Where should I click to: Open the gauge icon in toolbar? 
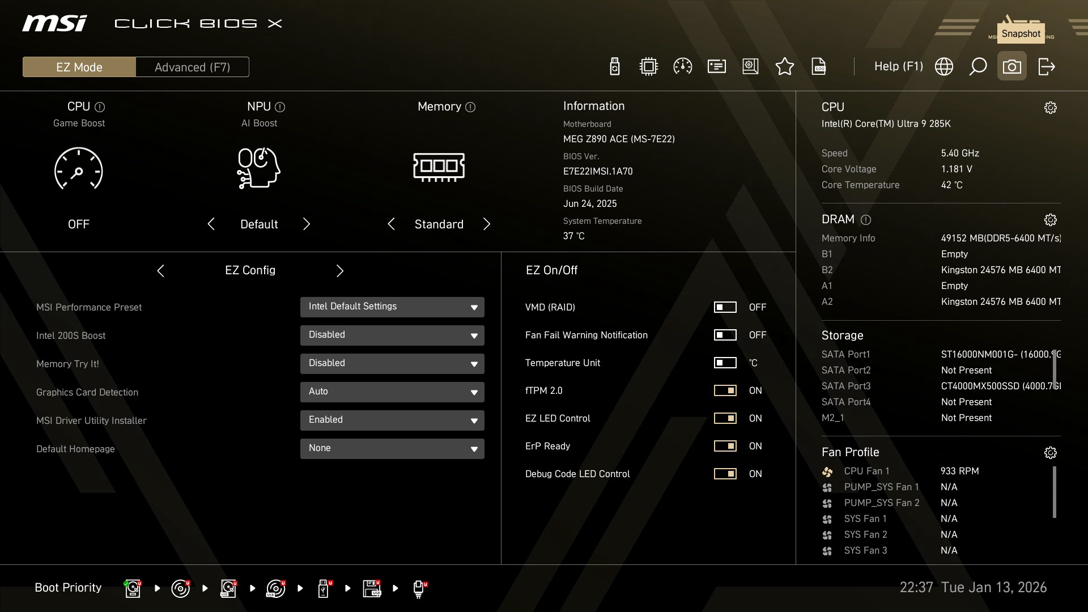(x=682, y=67)
